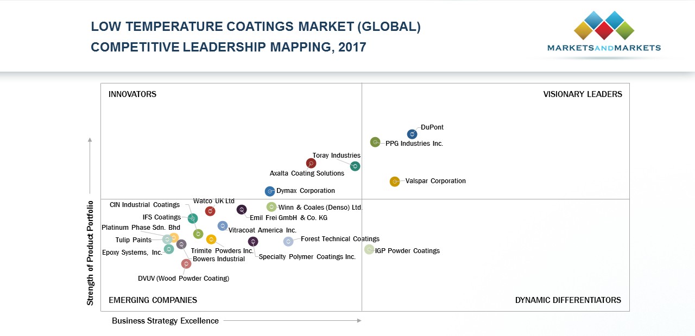Select the Toray Industries teal marker

coord(355,166)
